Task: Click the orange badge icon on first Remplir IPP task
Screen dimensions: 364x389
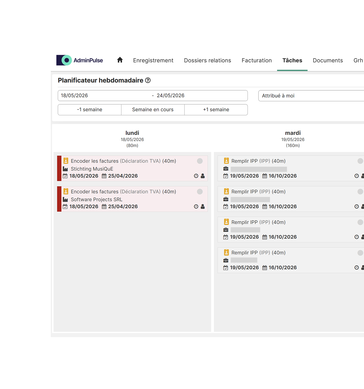Action: click(226, 161)
